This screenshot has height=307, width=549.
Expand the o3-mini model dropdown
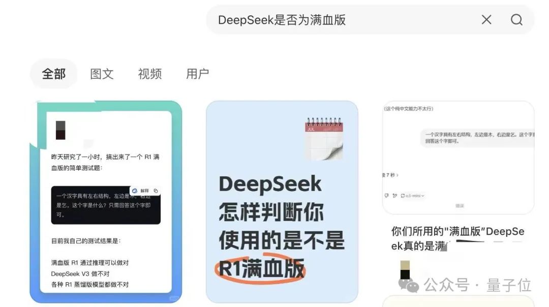(x=412, y=196)
